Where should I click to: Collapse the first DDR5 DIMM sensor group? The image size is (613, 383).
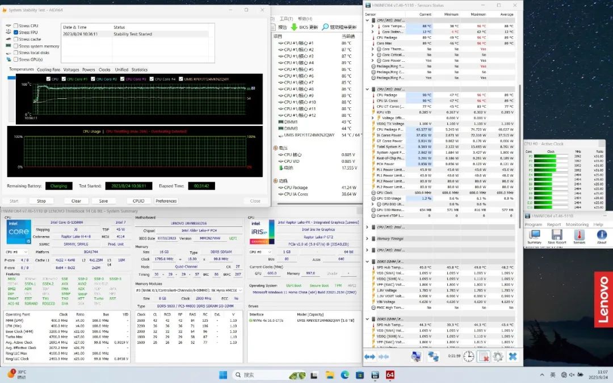pyautogui.click(x=367, y=262)
